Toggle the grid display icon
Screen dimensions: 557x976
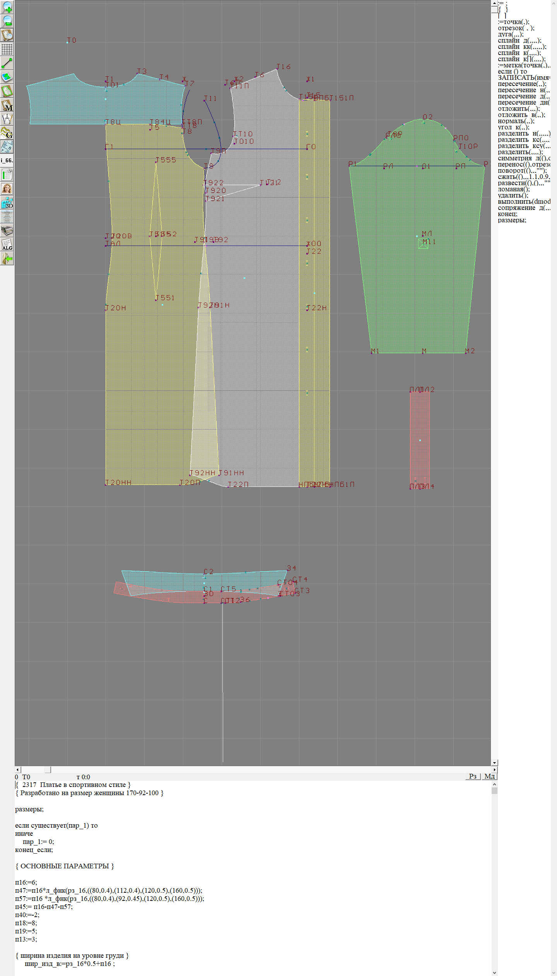7,49
